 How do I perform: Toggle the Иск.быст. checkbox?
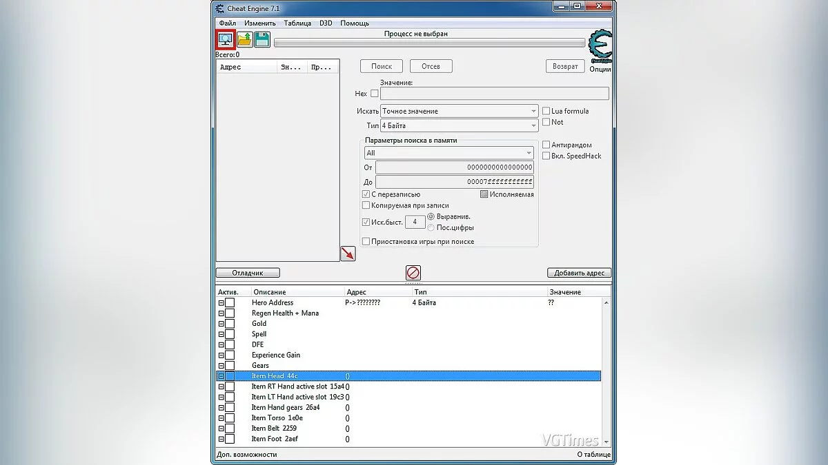click(366, 222)
